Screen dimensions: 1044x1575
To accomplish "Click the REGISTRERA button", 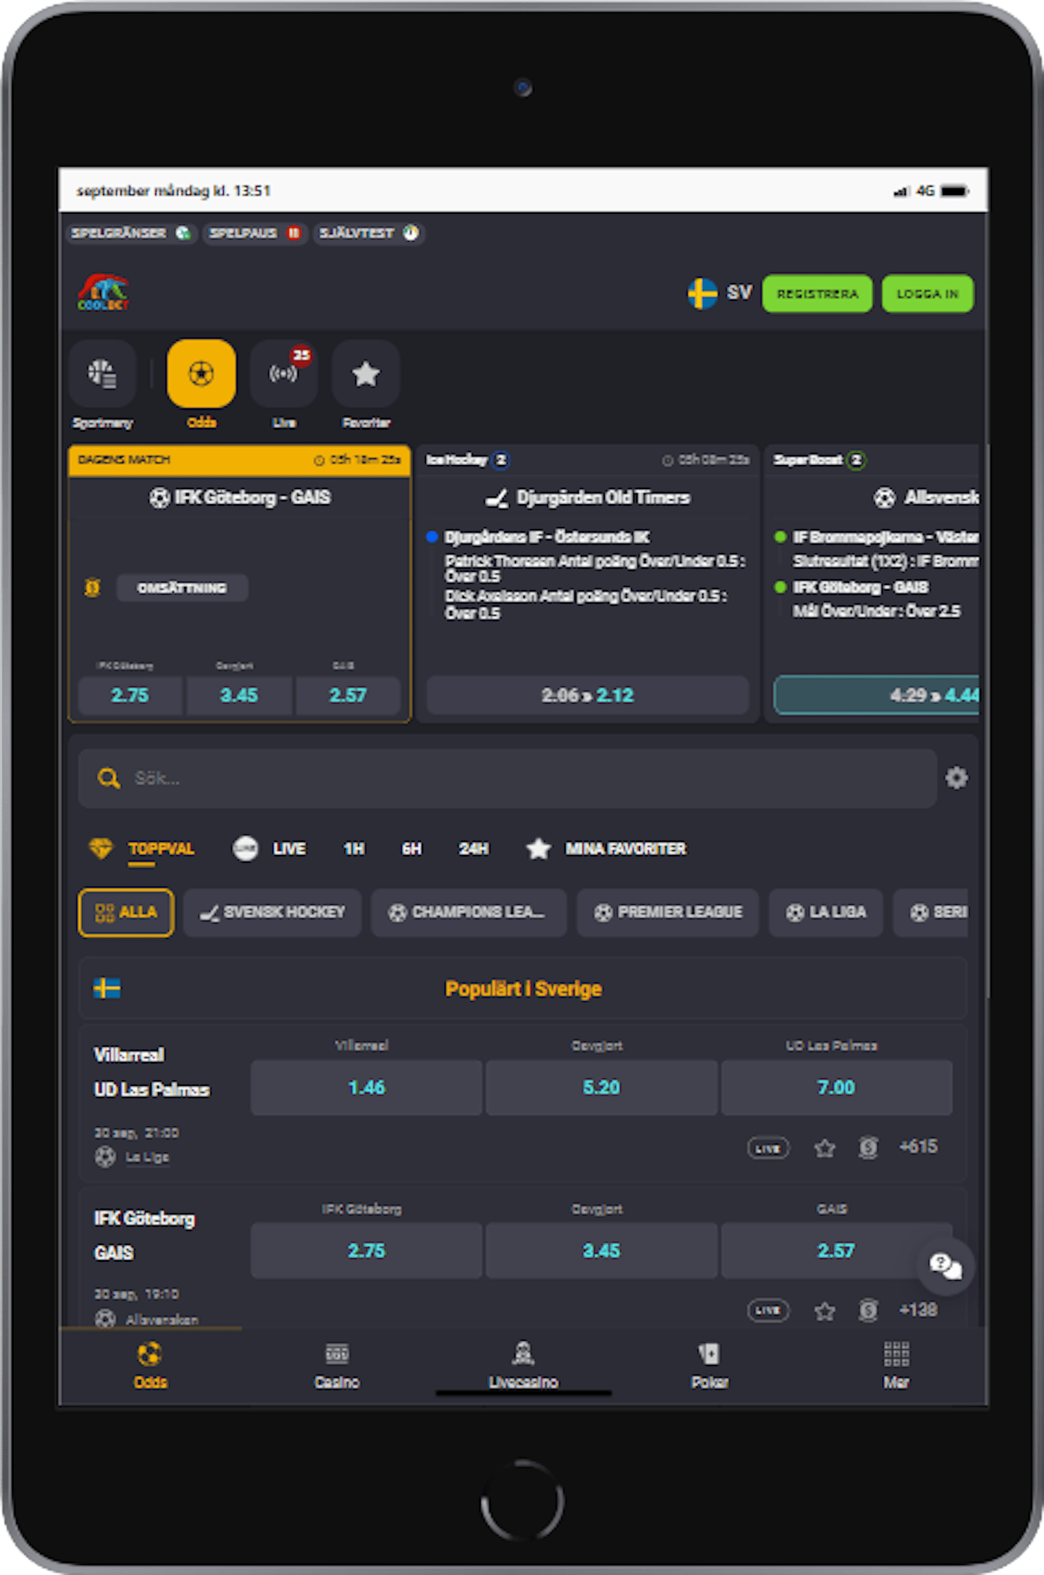I will pyautogui.click(x=818, y=293).
